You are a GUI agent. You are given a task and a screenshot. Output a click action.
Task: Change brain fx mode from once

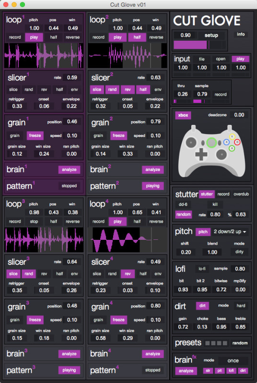point(233,360)
